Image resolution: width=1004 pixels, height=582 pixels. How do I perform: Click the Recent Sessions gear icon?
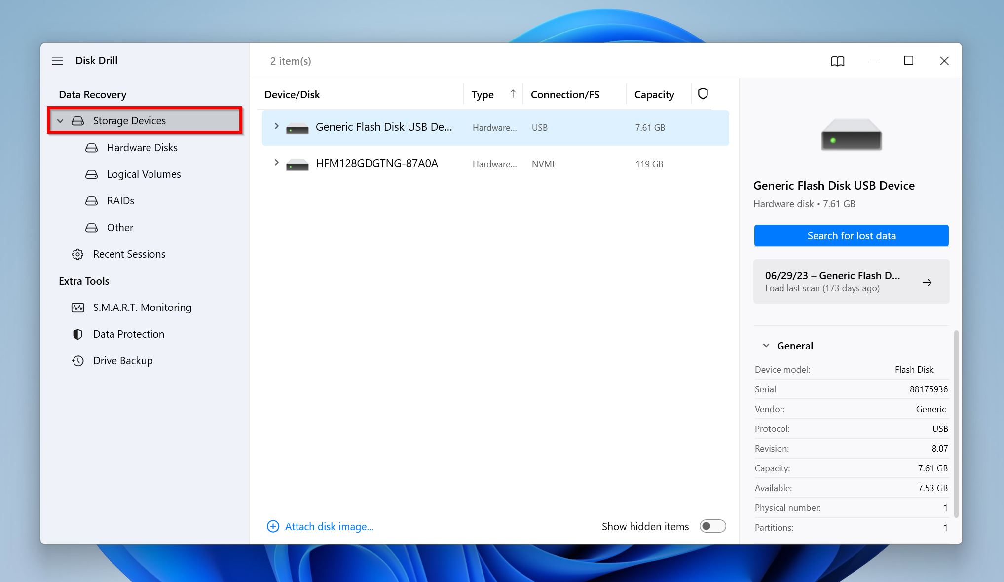point(78,254)
